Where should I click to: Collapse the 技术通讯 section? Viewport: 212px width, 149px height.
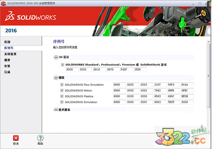tap(56, 110)
